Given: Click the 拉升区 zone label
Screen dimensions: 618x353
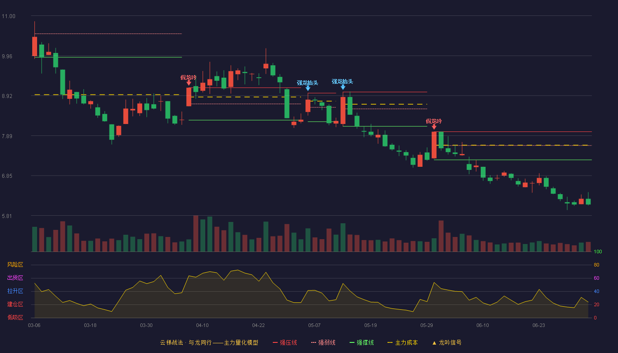Looking at the screenshot, I should (x=15, y=291).
